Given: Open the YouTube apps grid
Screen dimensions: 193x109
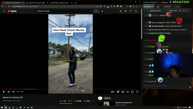Looking at the screenshot, I should 125,11.
